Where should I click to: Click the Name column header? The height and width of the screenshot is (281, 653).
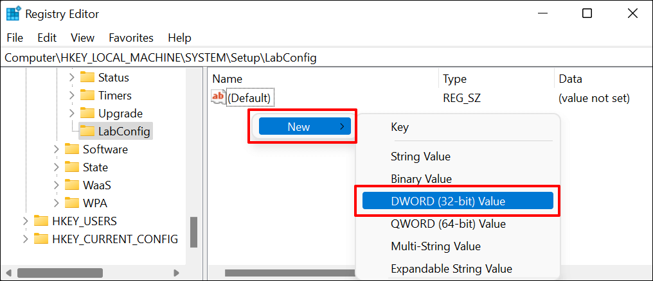(228, 79)
